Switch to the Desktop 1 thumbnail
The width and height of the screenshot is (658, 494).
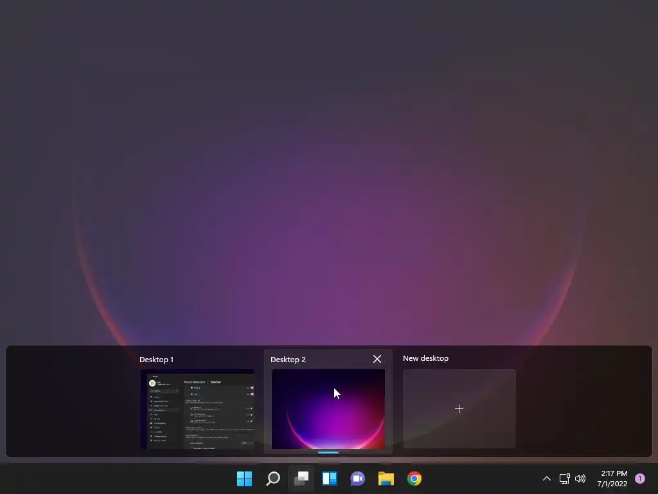coord(197,408)
